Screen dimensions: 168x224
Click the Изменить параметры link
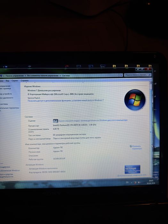click(x=137, y=147)
